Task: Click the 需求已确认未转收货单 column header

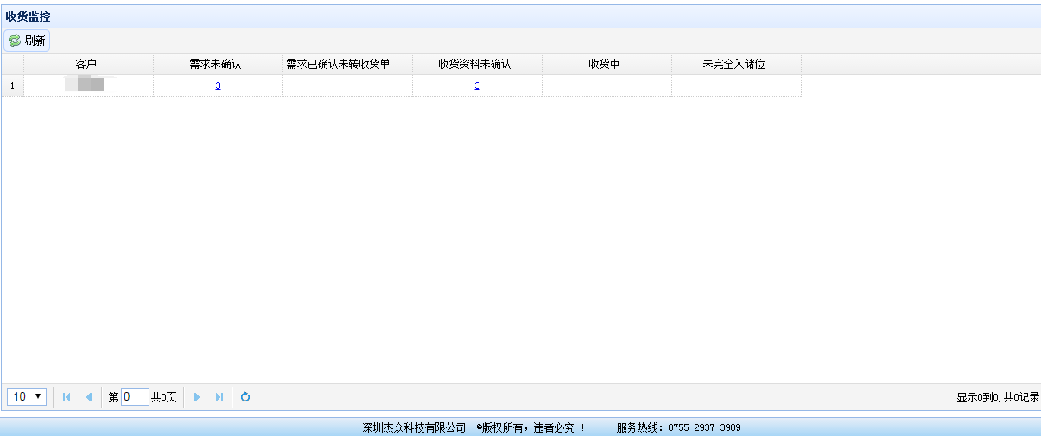Action: tap(347, 65)
